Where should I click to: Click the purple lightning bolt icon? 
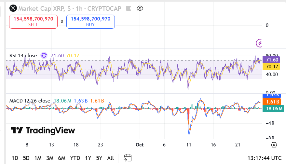tap(260, 43)
